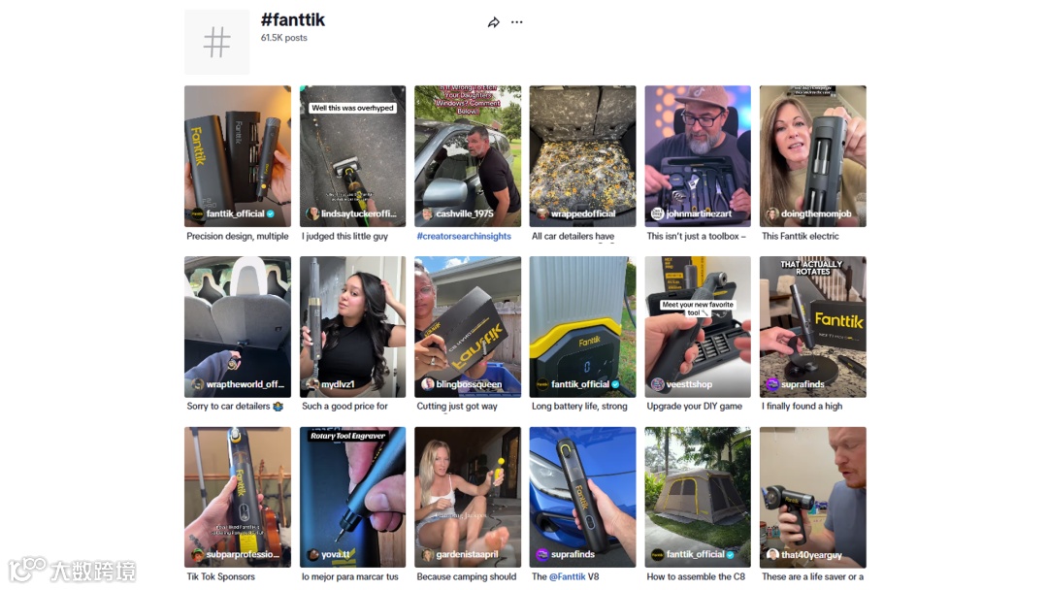Open the three-dots more options menu
This screenshot has width=1048, height=590.
coord(516,22)
